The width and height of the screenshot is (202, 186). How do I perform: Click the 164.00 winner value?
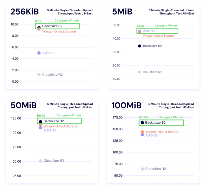143,117
